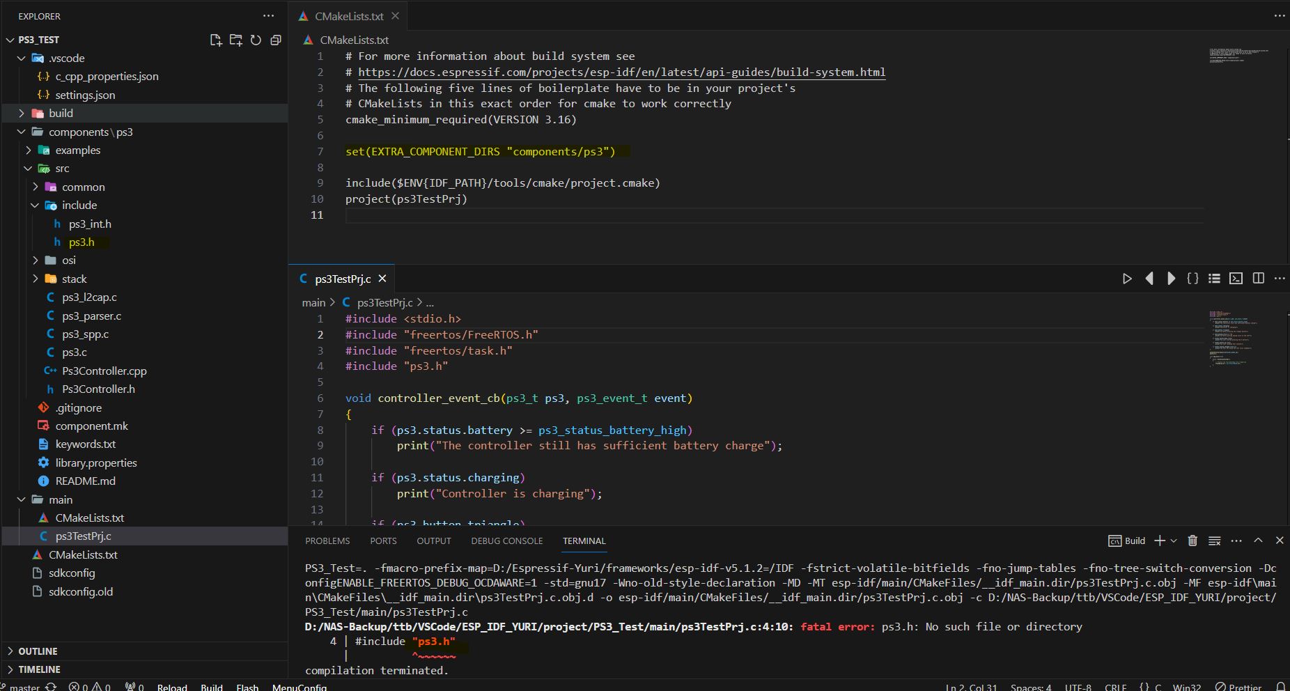Collapse the include folder
This screenshot has width=1290, height=691.
pos(36,205)
